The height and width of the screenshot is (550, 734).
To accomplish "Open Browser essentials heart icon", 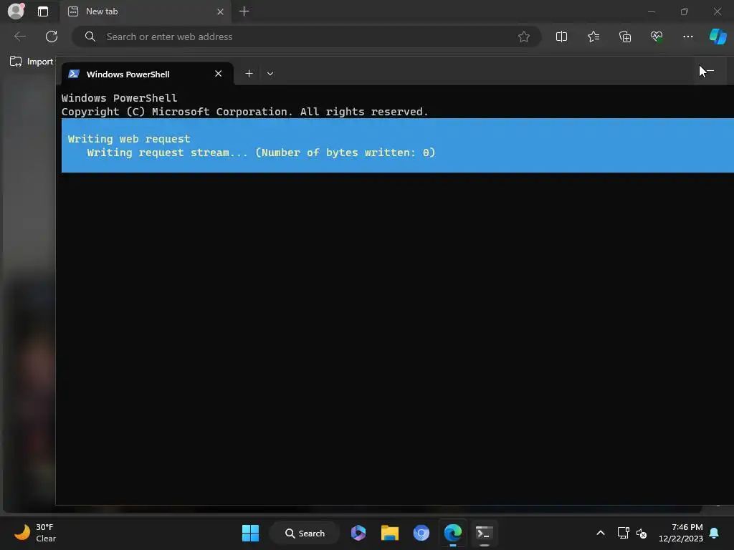I will point(657,37).
